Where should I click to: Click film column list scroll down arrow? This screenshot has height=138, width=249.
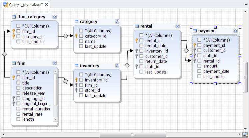pyautogui.click(x=55, y=120)
